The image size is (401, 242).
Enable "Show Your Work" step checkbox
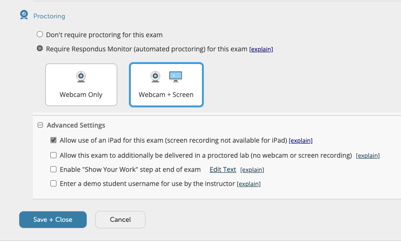click(54, 169)
